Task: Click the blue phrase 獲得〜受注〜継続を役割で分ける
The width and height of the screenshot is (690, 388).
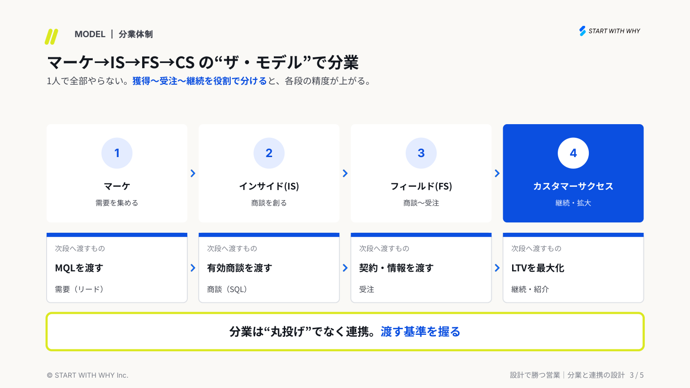Action: point(200,81)
